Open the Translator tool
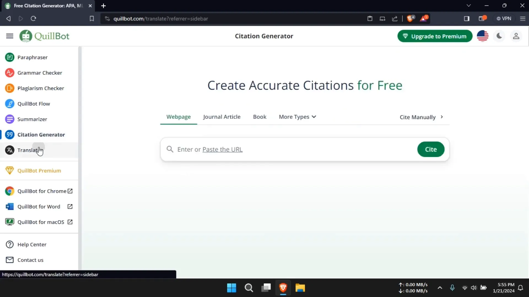Screen dimensions: 529x297 [x=30, y=150]
